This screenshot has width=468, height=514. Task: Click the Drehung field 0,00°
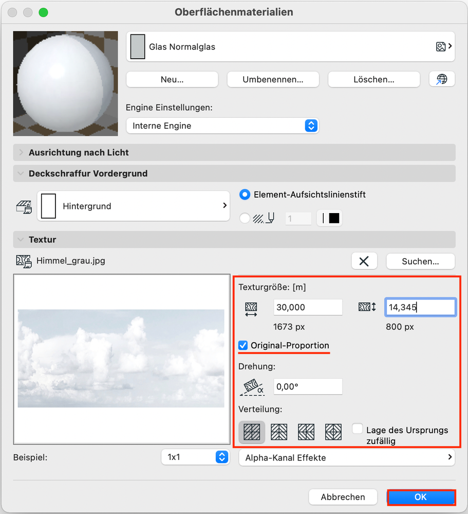tap(308, 386)
